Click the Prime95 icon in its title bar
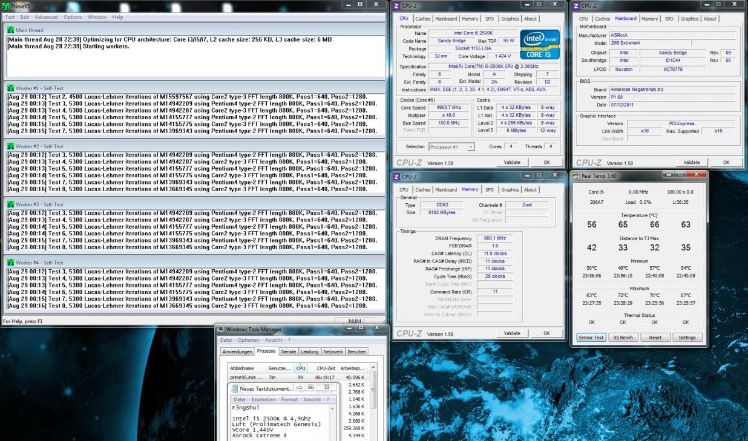 click(6, 5)
